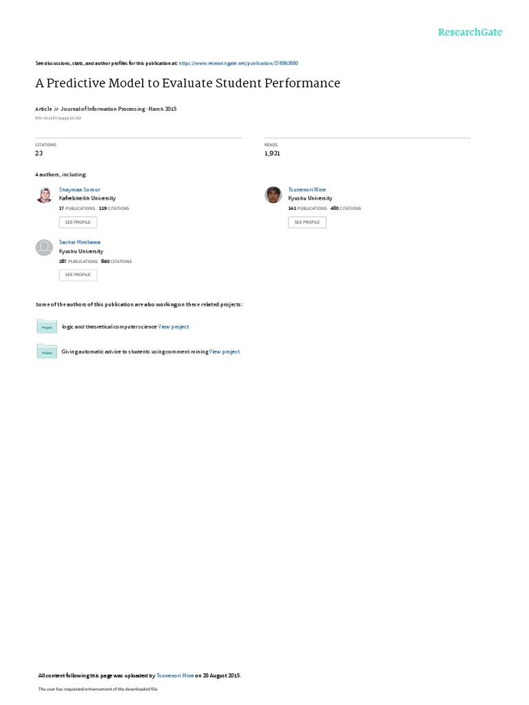The width and height of the screenshot is (529, 705).
Task: Open Shaymaa Sorour's profile photo
Action: click(44, 195)
